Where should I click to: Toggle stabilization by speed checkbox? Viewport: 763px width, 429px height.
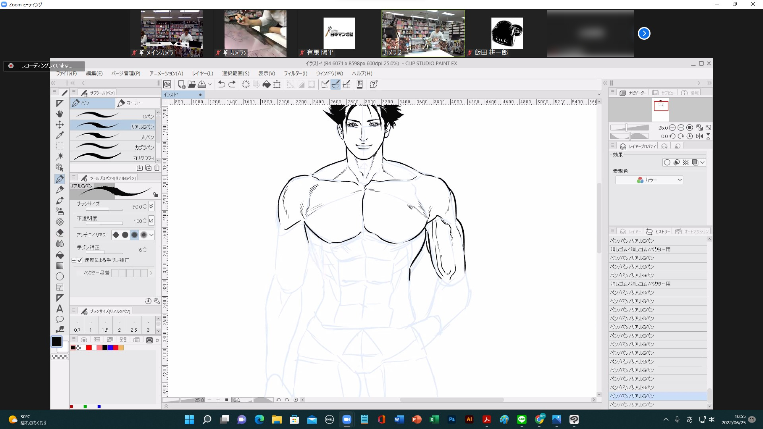[80, 260]
